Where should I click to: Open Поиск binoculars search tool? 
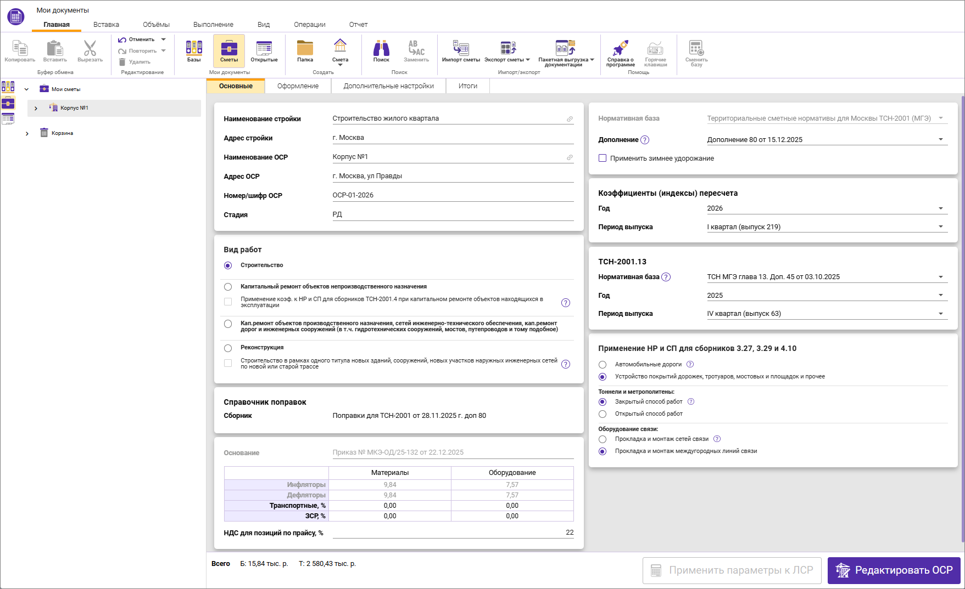pos(381,51)
